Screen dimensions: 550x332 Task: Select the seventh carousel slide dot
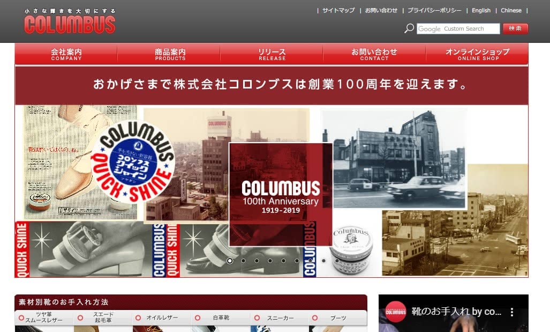[310, 261]
